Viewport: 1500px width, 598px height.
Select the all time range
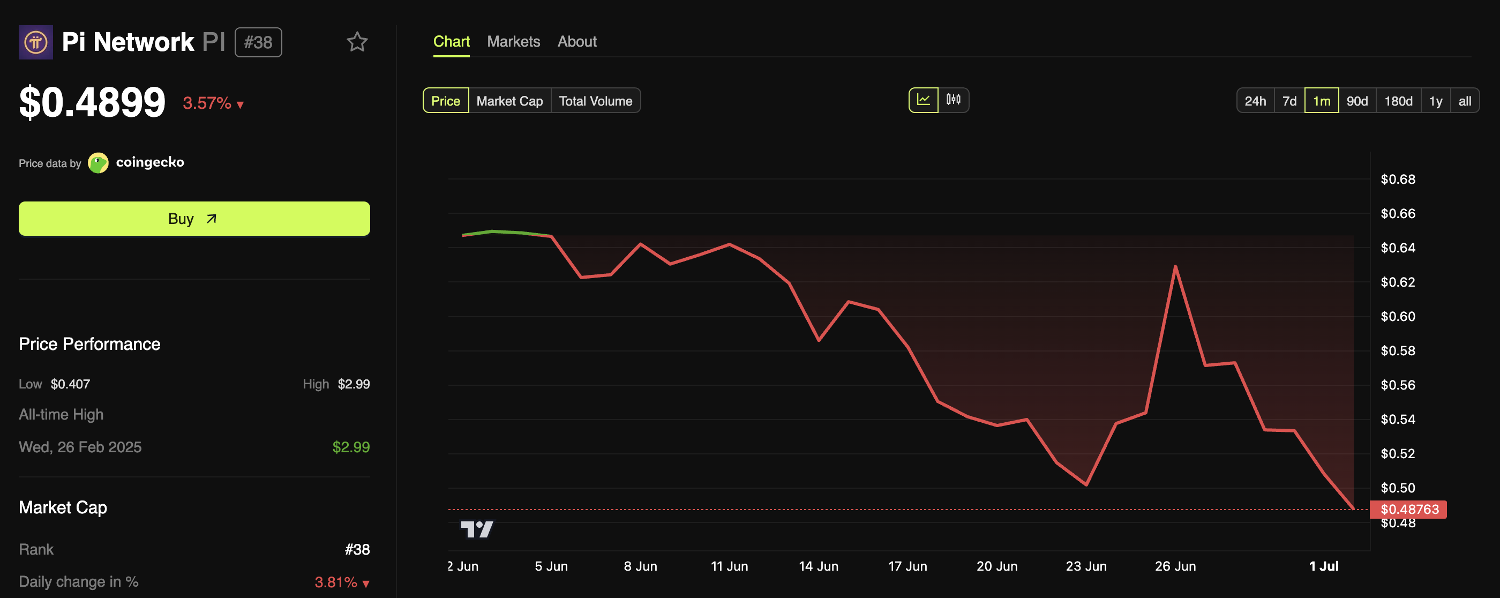pos(1465,101)
